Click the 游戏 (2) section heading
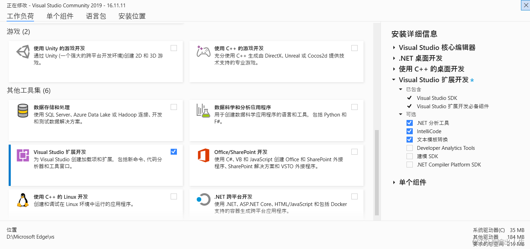This screenshot has width=530, height=249. coord(18,32)
